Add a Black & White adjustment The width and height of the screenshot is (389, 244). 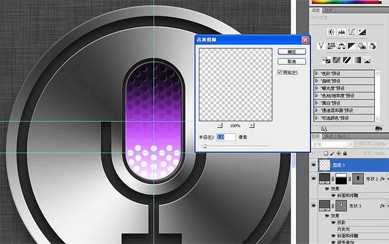click(352, 46)
